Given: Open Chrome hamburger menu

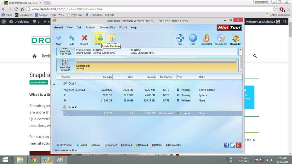Looking at the screenshot, I should (289, 9).
